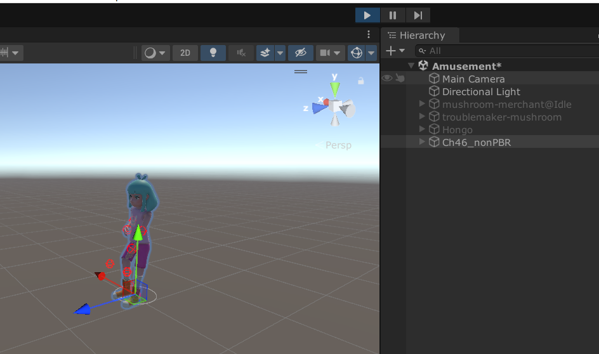Viewport: 599px width, 354px height.
Task: Toggle Main Camera pickability hand icon
Action: [x=400, y=78]
